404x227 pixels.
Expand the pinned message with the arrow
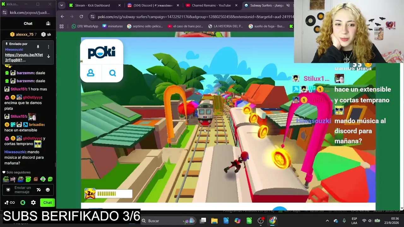[48, 56]
